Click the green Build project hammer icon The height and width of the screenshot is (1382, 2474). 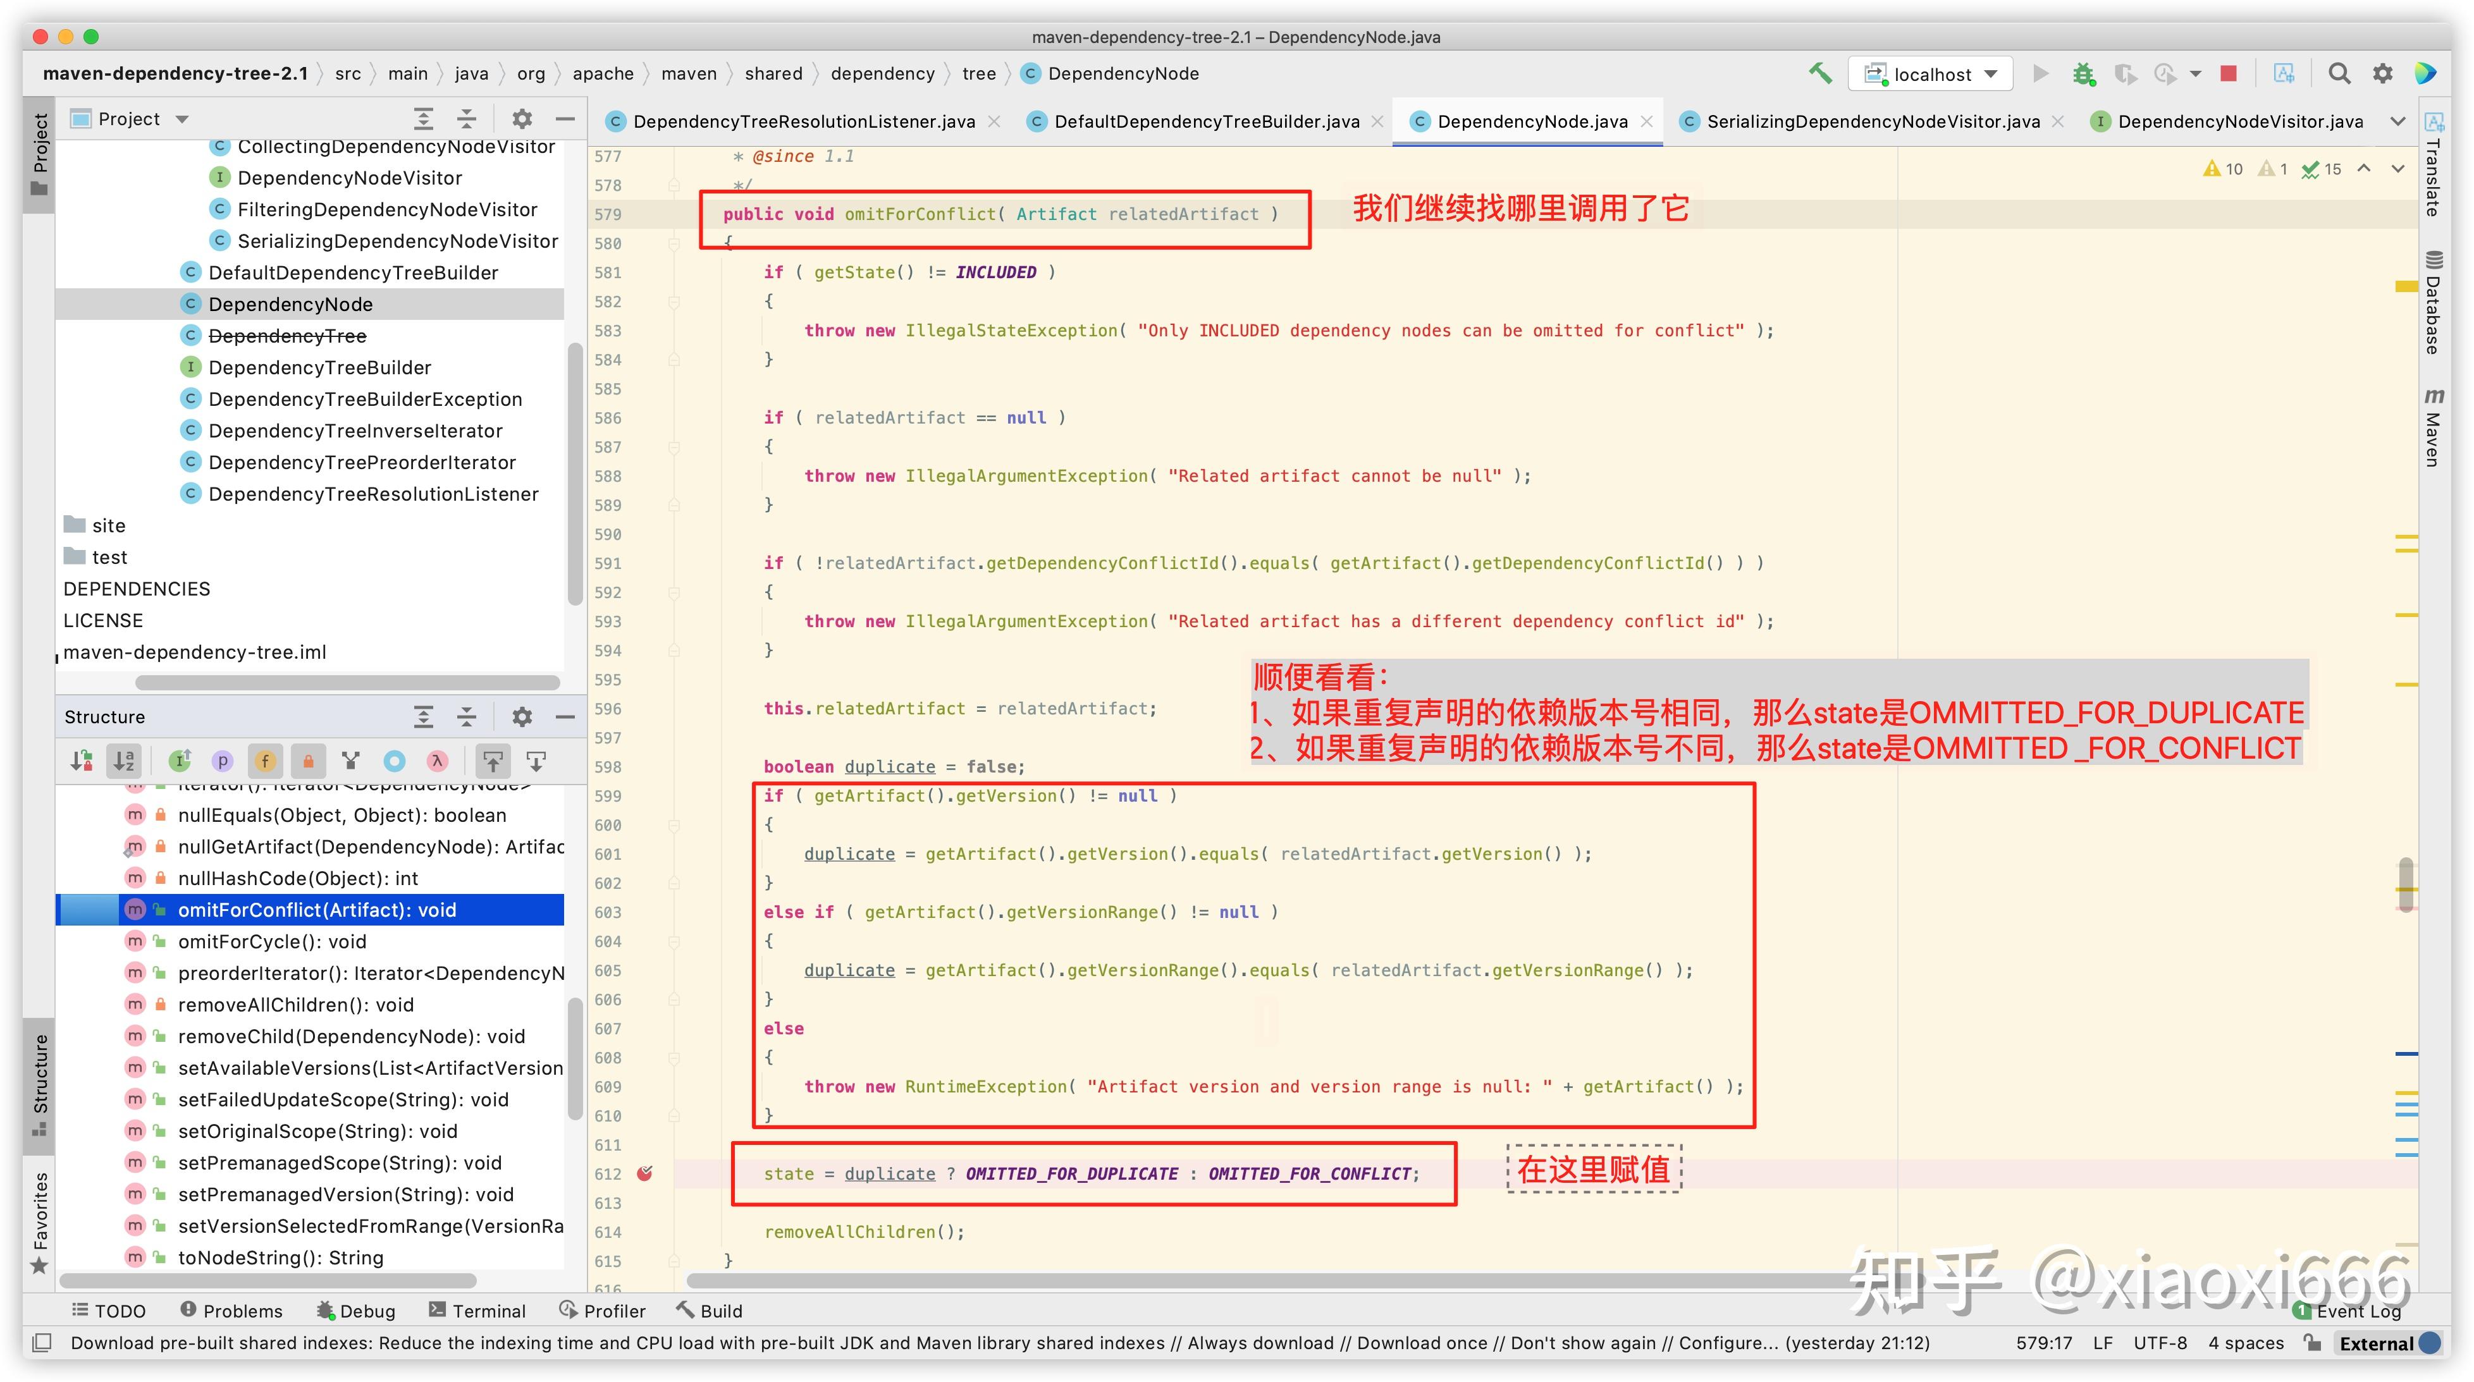pyautogui.click(x=1820, y=74)
